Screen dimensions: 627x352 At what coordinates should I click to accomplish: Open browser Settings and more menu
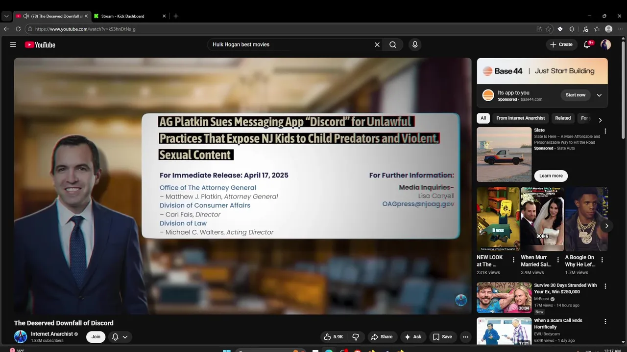[x=620, y=29]
